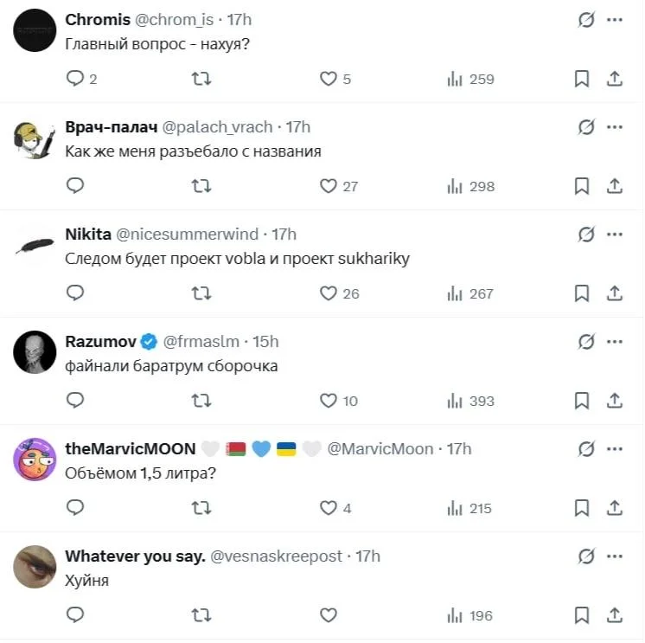Like the tweet by Whatever you say
This screenshot has height=643, width=645.
click(x=329, y=615)
